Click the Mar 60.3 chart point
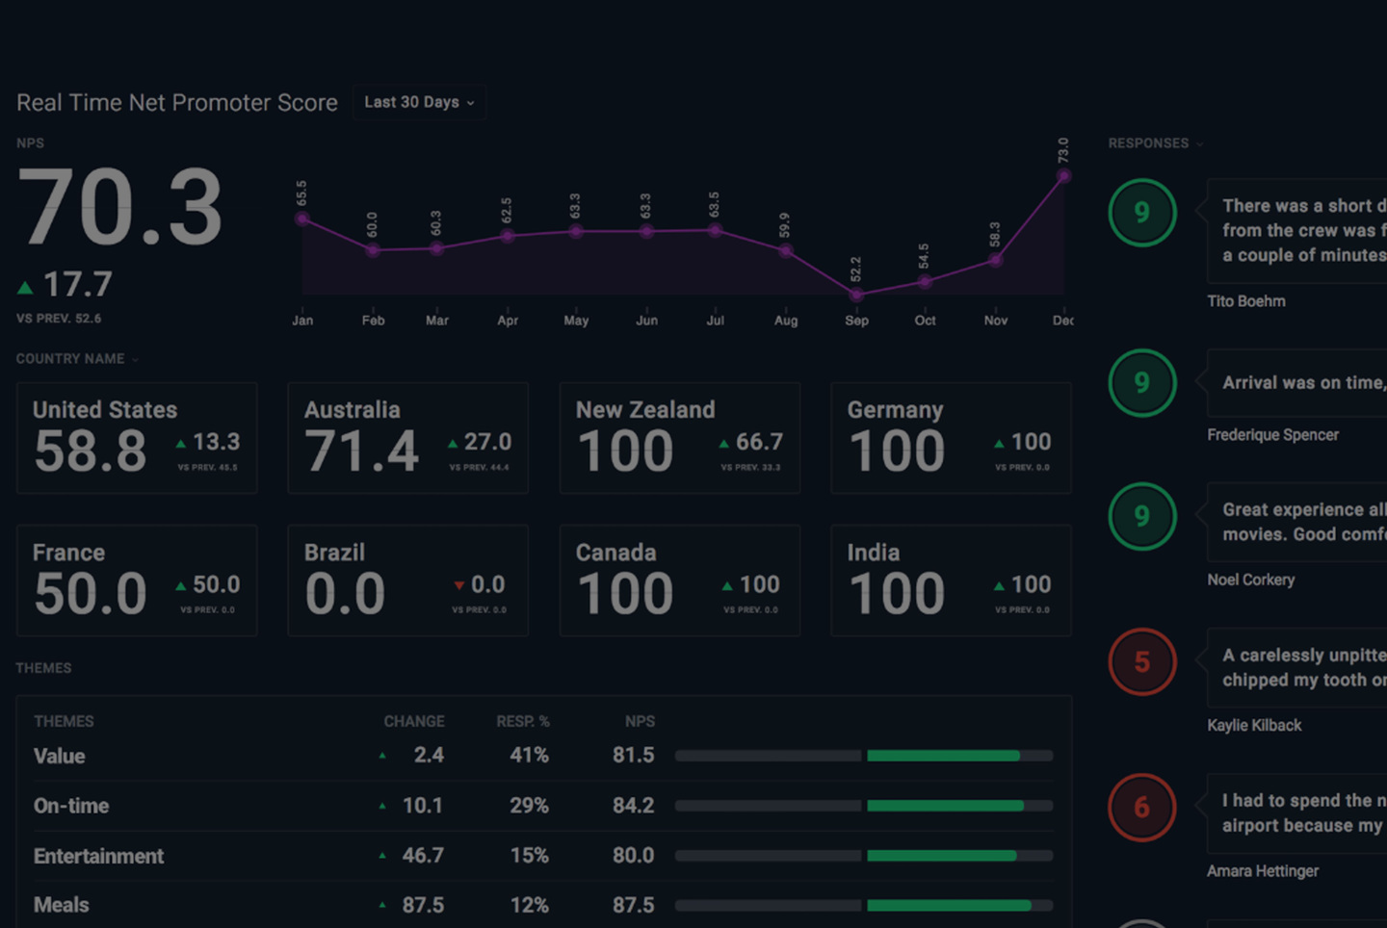The width and height of the screenshot is (1387, 928). pyautogui.click(x=437, y=248)
